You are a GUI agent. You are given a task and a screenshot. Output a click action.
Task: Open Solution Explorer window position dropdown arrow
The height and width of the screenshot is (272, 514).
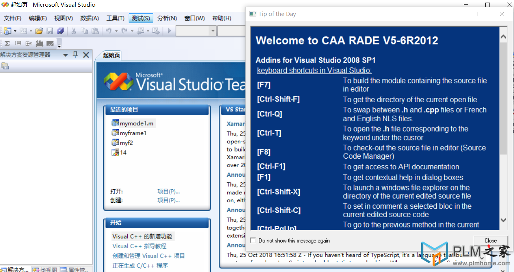(x=65, y=55)
